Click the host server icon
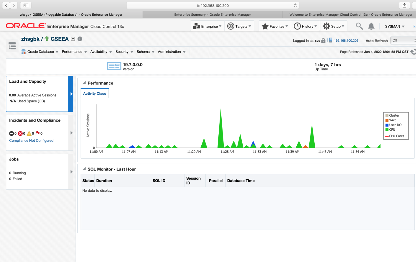The width and height of the screenshot is (417, 263). pos(331,40)
